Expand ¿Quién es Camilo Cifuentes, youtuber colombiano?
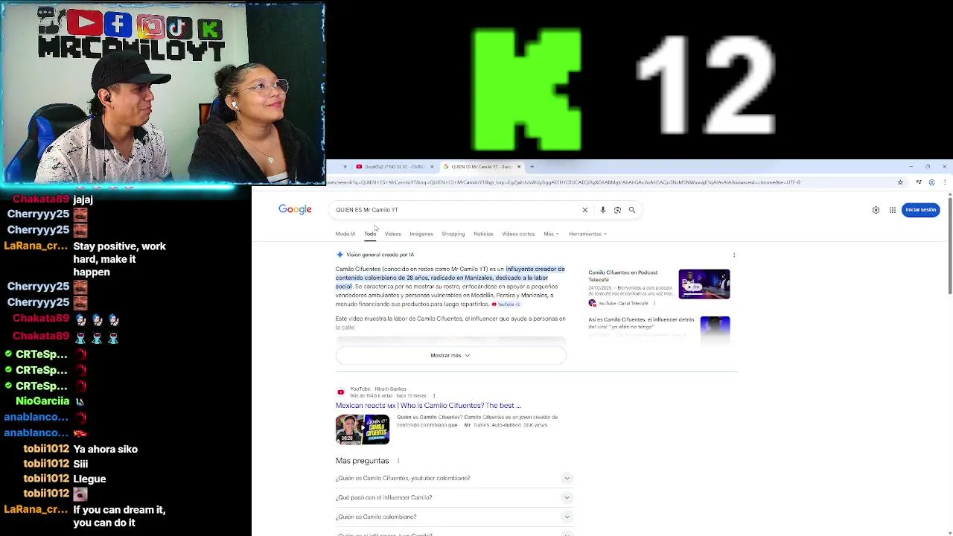The height and width of the screenshot is (536, 953). click(x=454, y=478)
